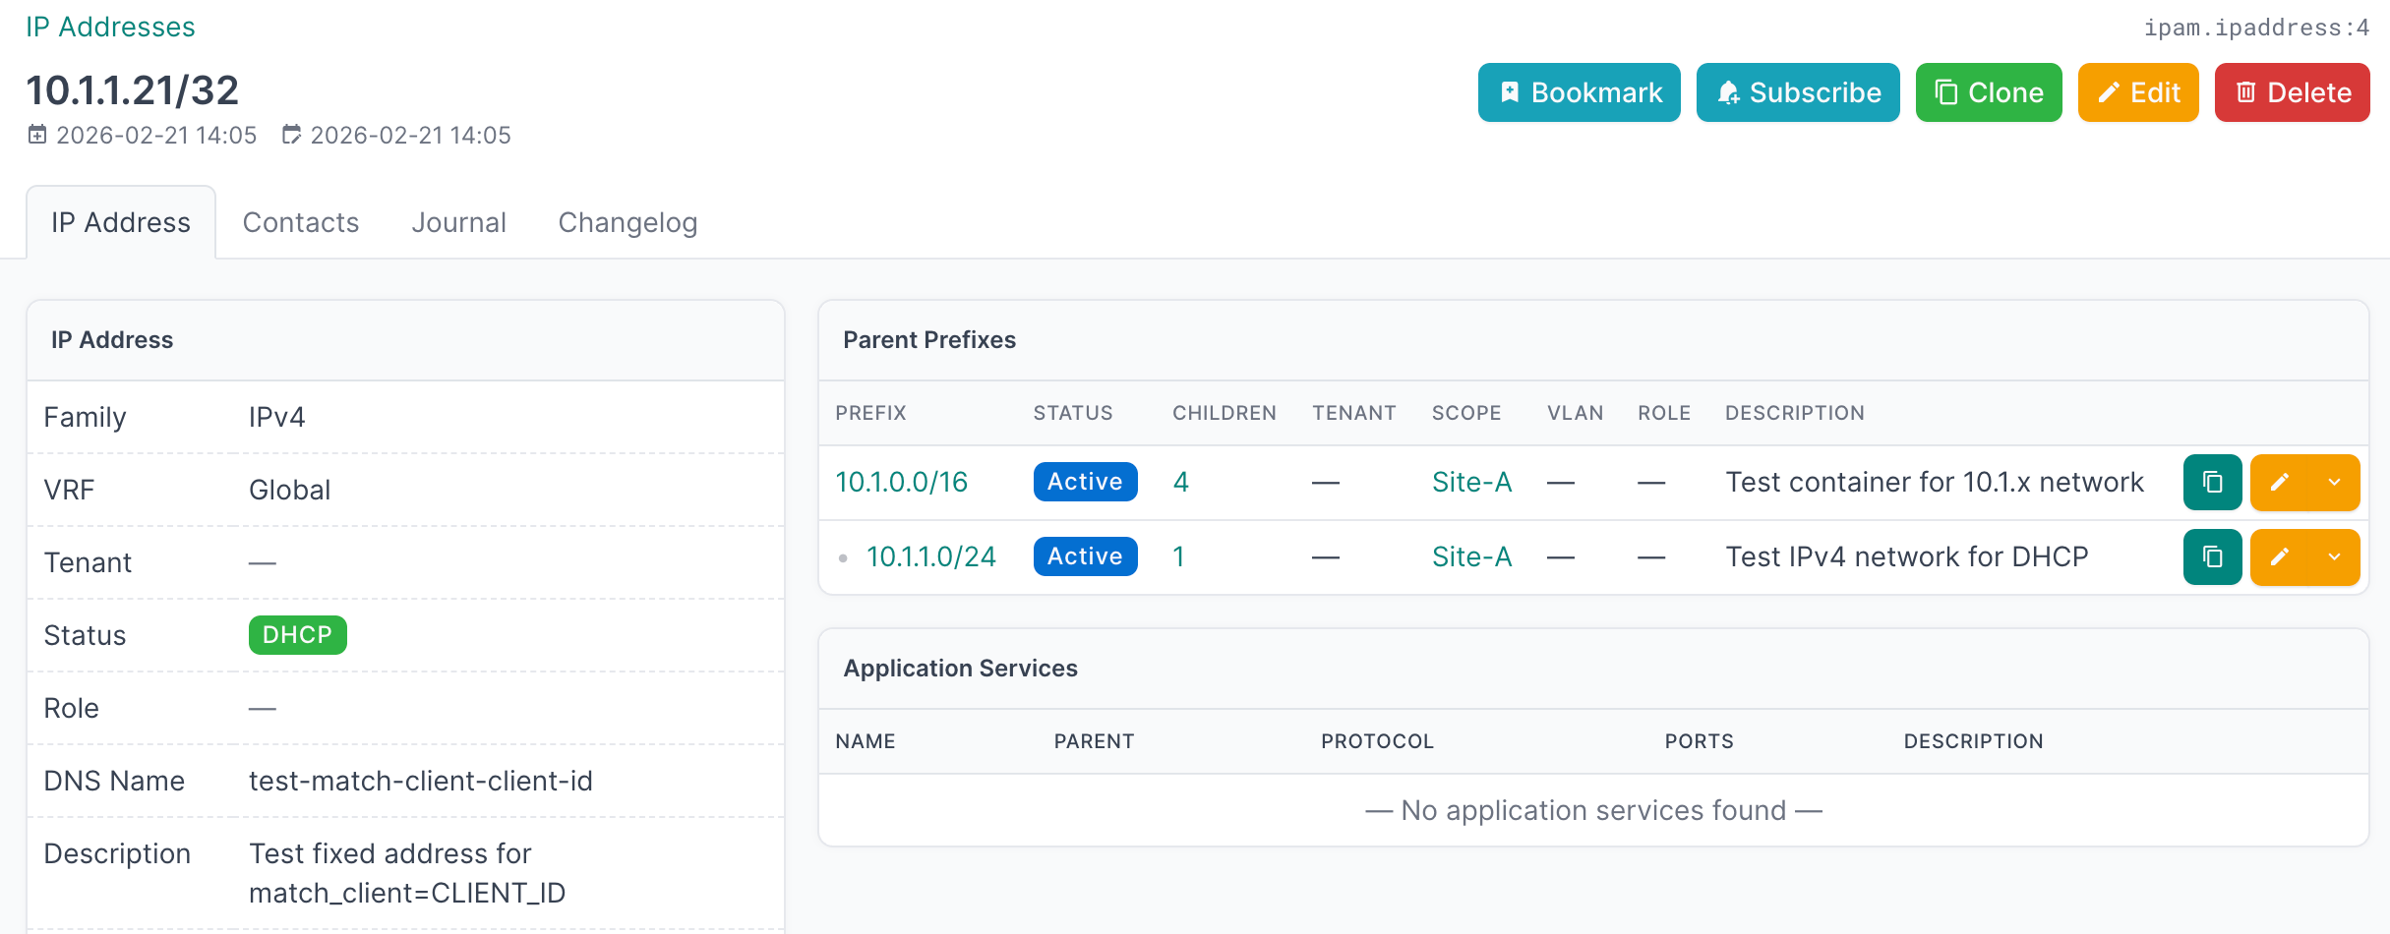Click Site-A scope in the 10.1.0.0/16 row

tap(1471, 483)
